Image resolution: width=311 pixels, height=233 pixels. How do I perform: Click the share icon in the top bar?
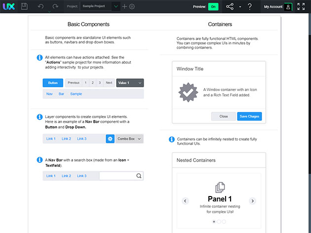[230, 7]
